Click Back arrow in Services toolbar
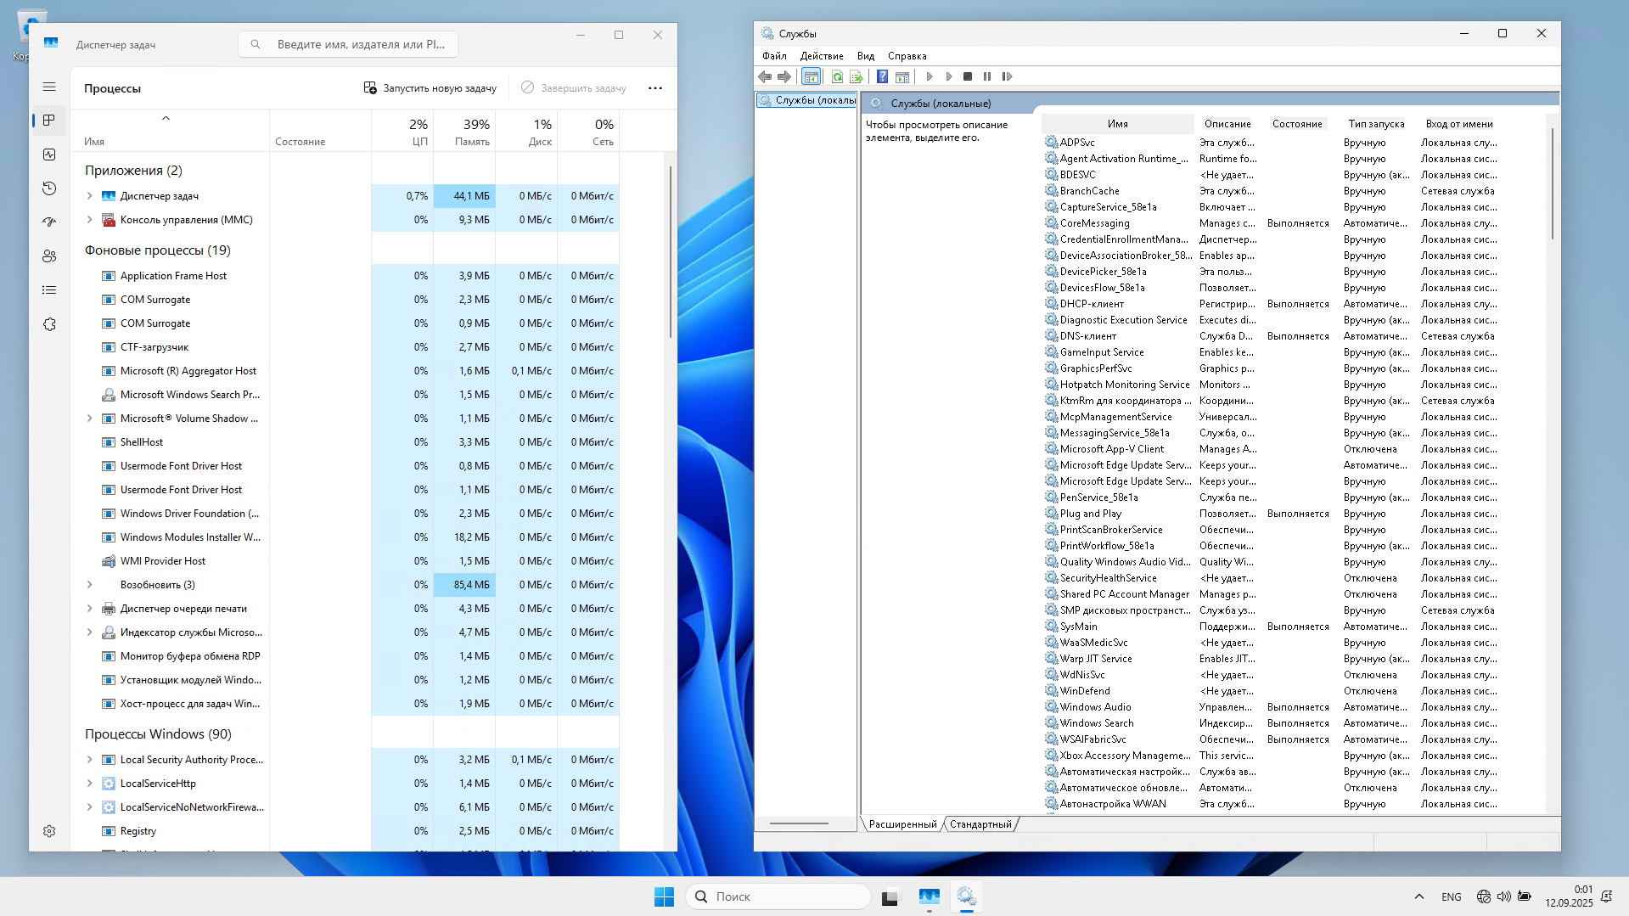This screenshot has width=1629, height=916. click(765, 76)
